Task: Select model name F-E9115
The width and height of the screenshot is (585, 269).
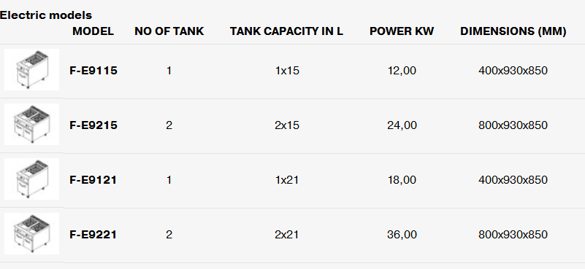Action: click(93, 71)
